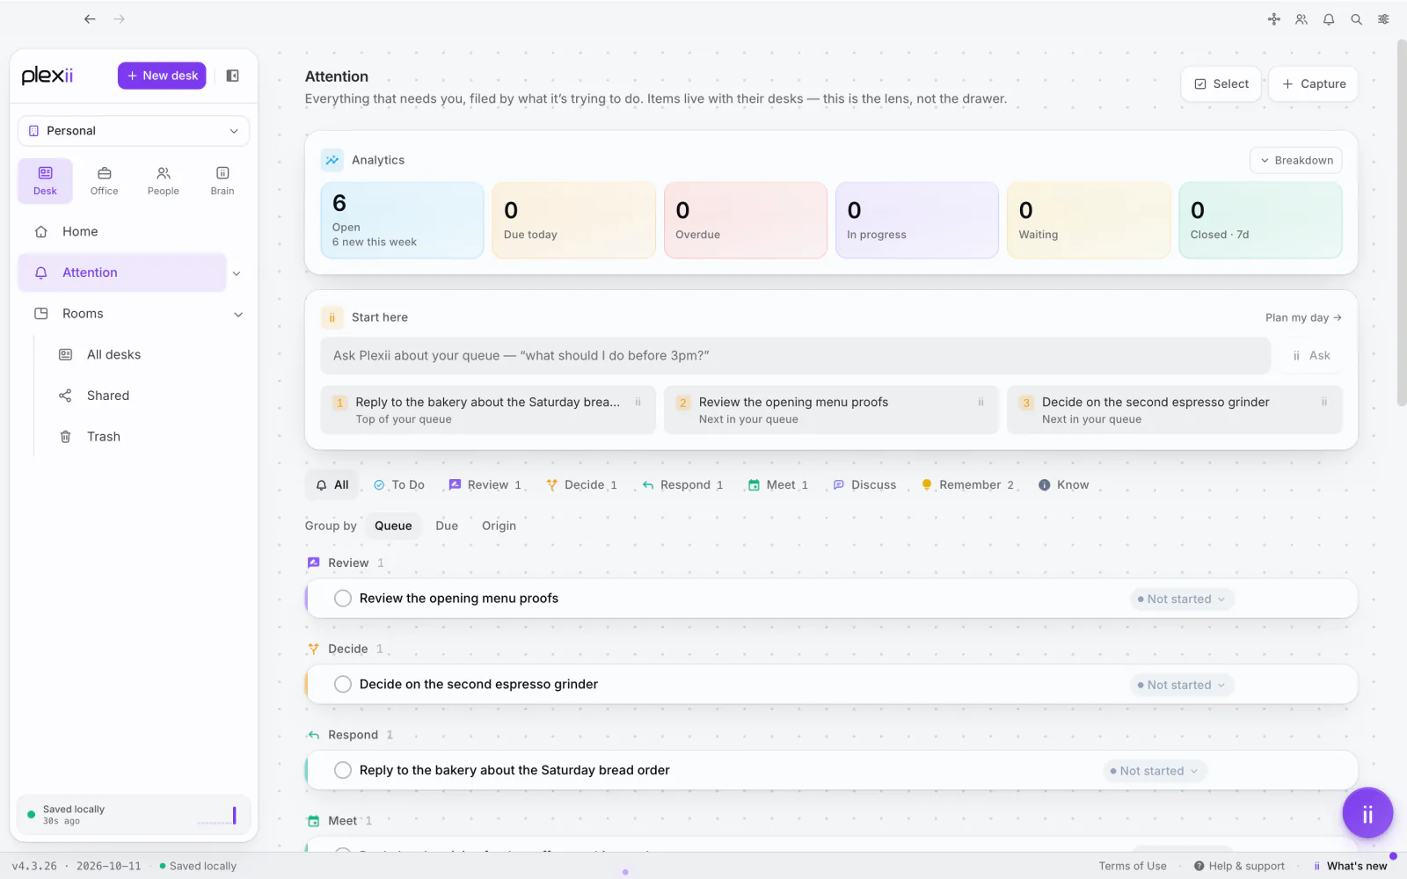1407x879 pixels.
Task: Open status dropdown for espresso grinder task
Action: click(x=1181, y=686)
